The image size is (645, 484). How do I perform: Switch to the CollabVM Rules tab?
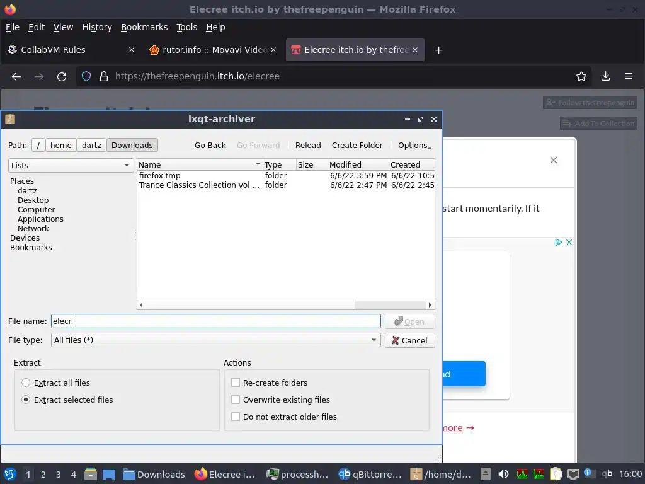71,50
